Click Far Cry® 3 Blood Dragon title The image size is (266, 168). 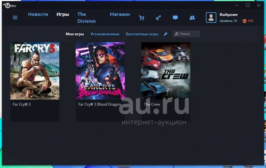[100, 105]
